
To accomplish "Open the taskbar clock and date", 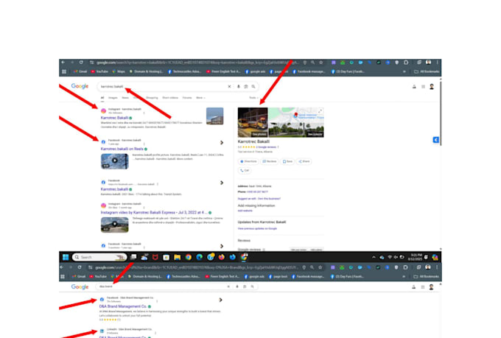I will pyautogui.click(x=416, y=257).
